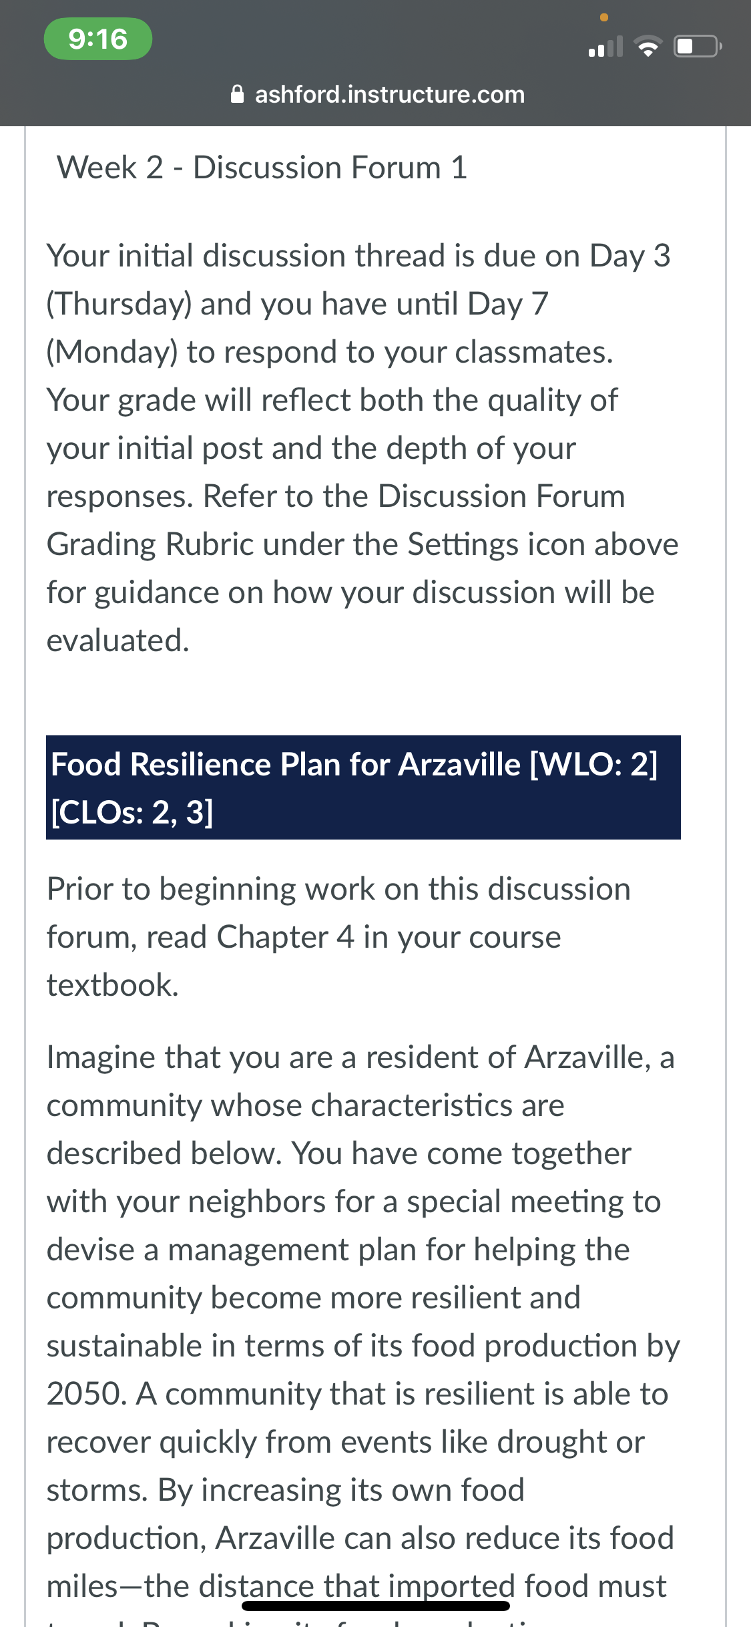Tap the [CLOs: 2, 3] label
Viewport: 751px width, 1627px height.
coord(132,813)
